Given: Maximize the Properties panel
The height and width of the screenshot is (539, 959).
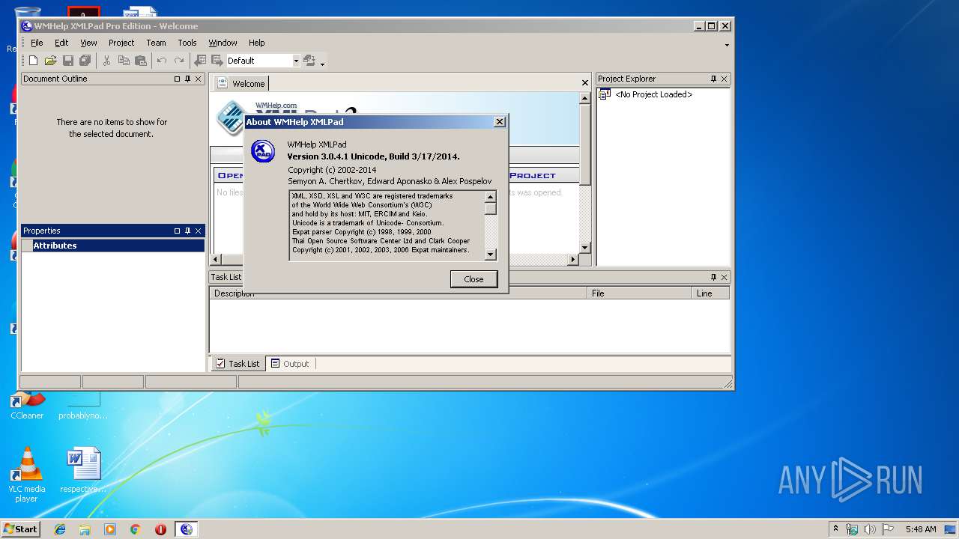Looking at the screenshot, I should (178, 231).
